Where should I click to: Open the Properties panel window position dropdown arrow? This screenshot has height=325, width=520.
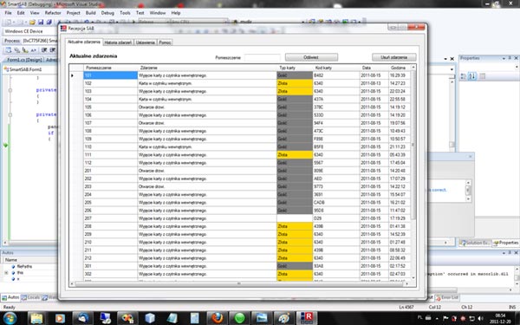(x=504, y=58)
